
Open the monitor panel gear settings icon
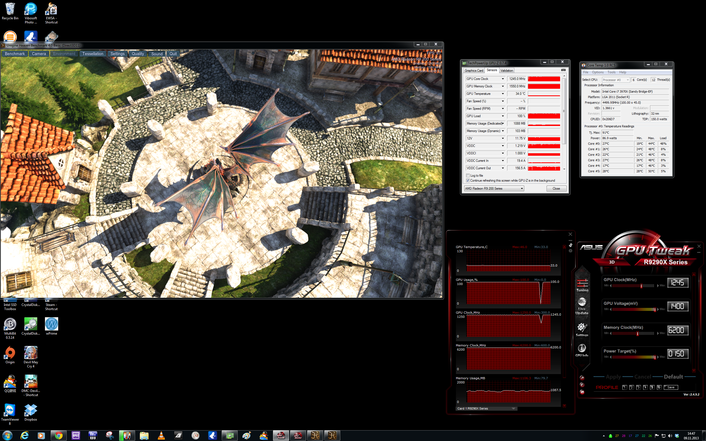(570, 251)
